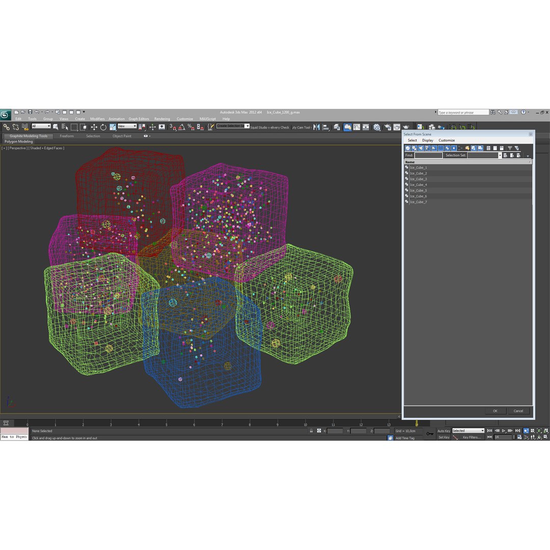Open the Help icon dropdown arrow
This screenshot has width=550, height=550.
click(x=529, y=112)
